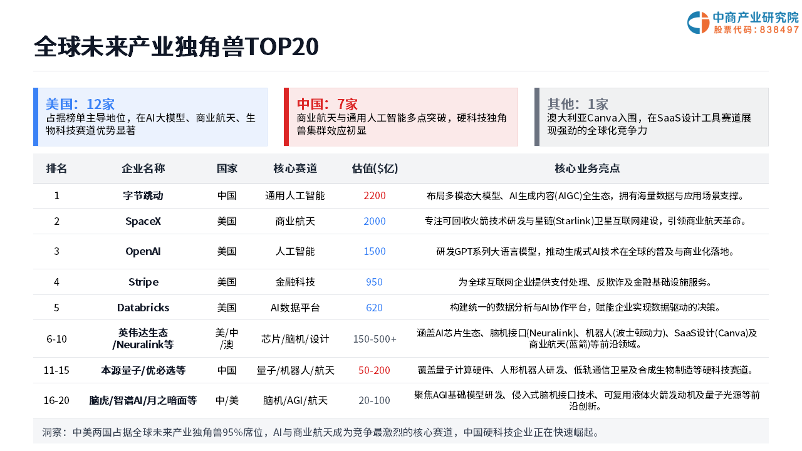
Task: Click valuation range 50-200
Action: click(375, 370)
